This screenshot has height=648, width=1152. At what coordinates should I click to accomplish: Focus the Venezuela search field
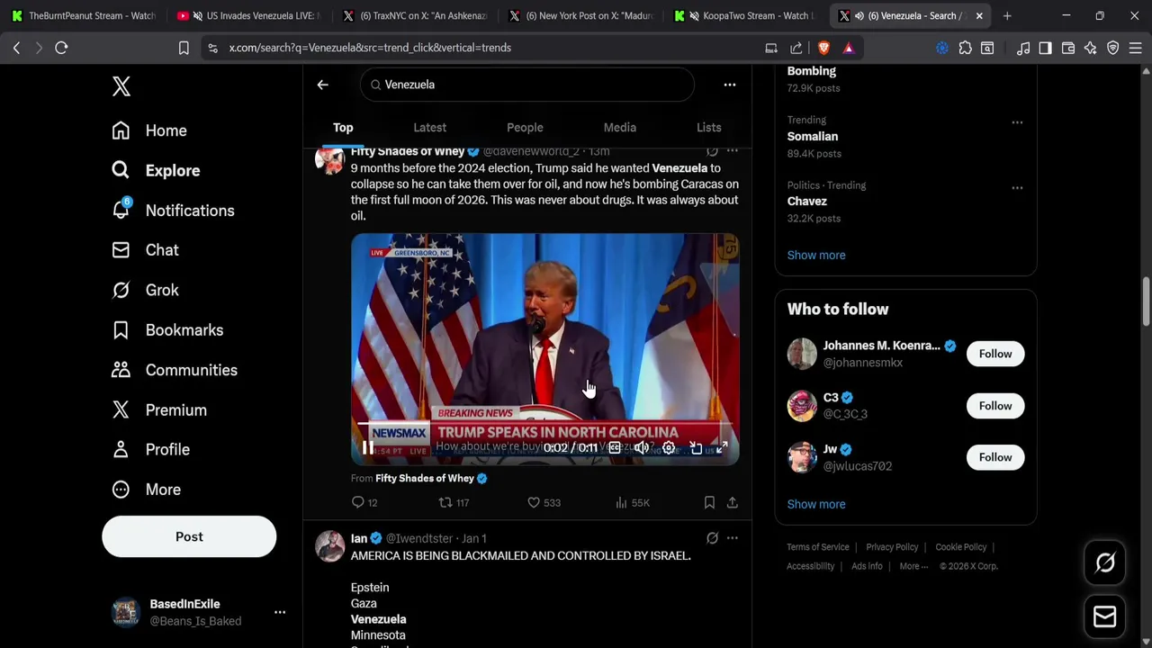click(x=527, y=85)
